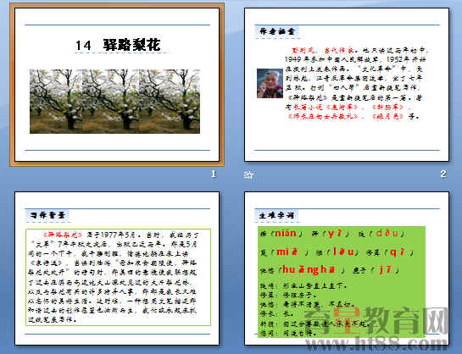The image size is (462, 354).
Task: Click the 生难字词 heading label on slide 4
Action: [x=276, y=215]
